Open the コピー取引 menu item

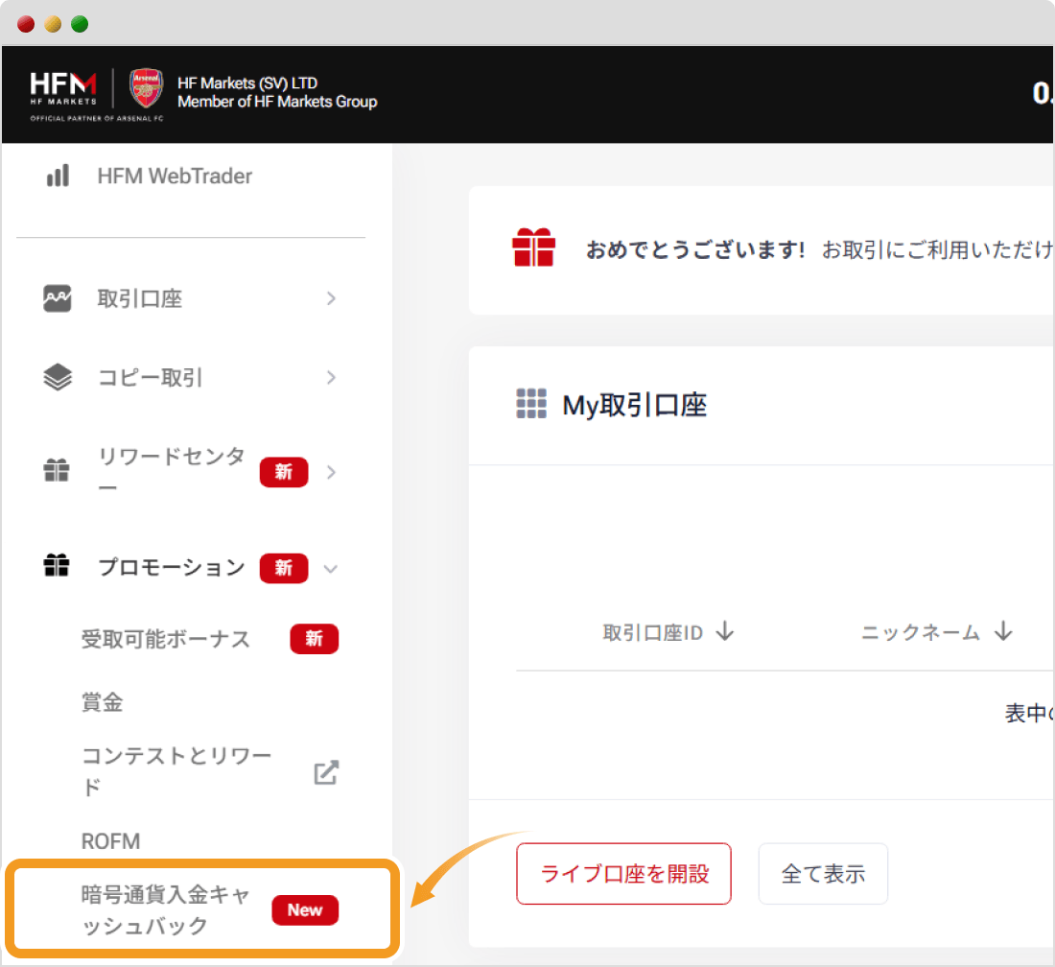150,378
